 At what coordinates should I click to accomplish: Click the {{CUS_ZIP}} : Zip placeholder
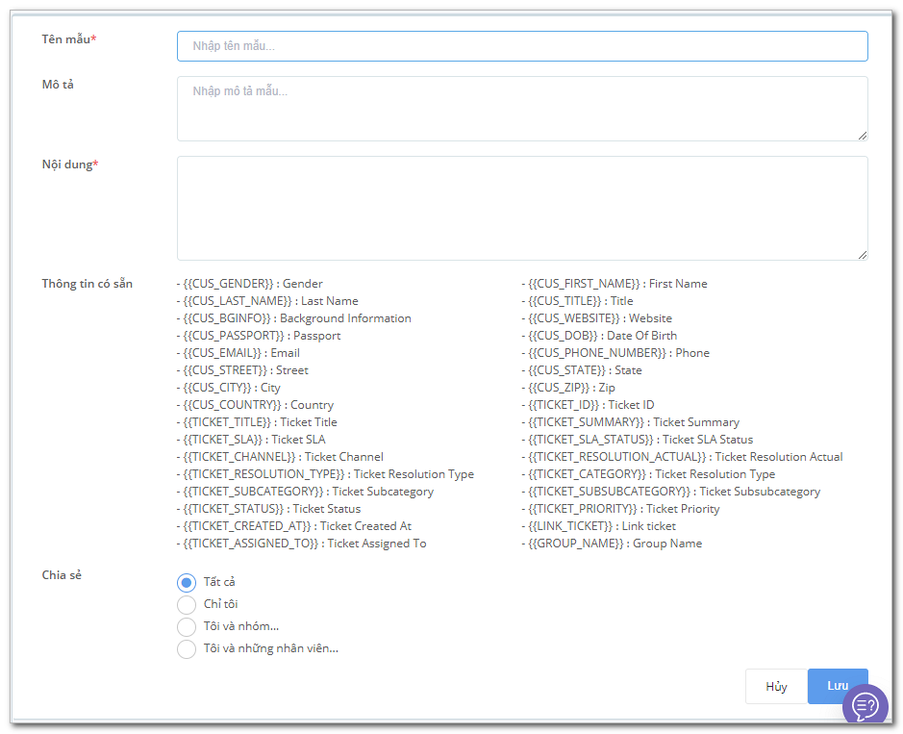[568, 387]
